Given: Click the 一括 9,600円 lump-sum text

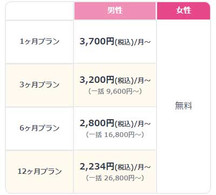Looking at the screenshot, I should pos(115,92).
